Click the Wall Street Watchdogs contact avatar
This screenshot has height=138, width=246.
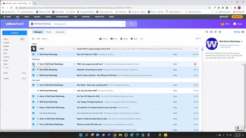212,44
